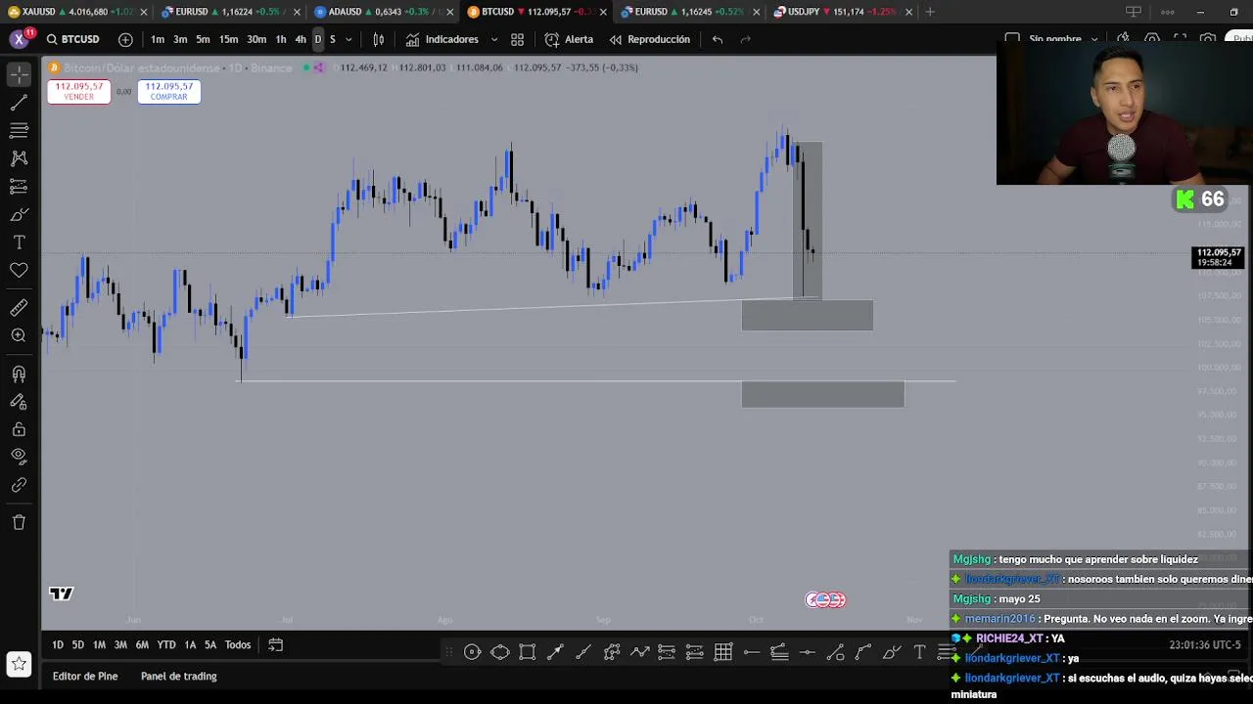Switch to 1m timeframe
Viewport: 1253px width, 704px height.
pos(158,39)
